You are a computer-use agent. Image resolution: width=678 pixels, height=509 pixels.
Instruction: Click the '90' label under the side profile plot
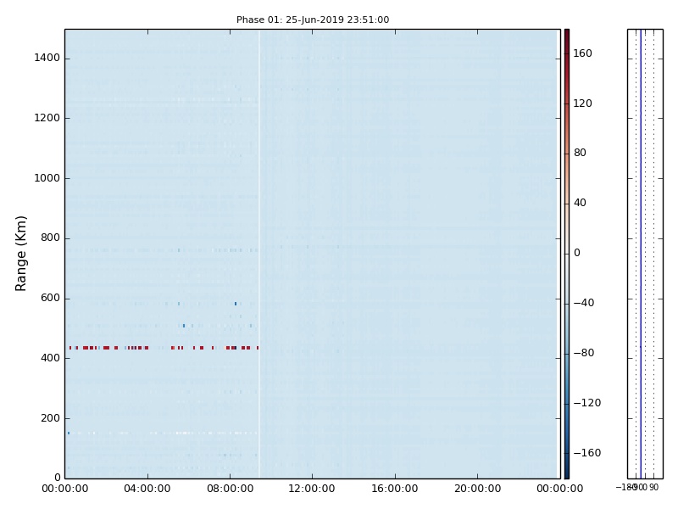coord(653,487)
